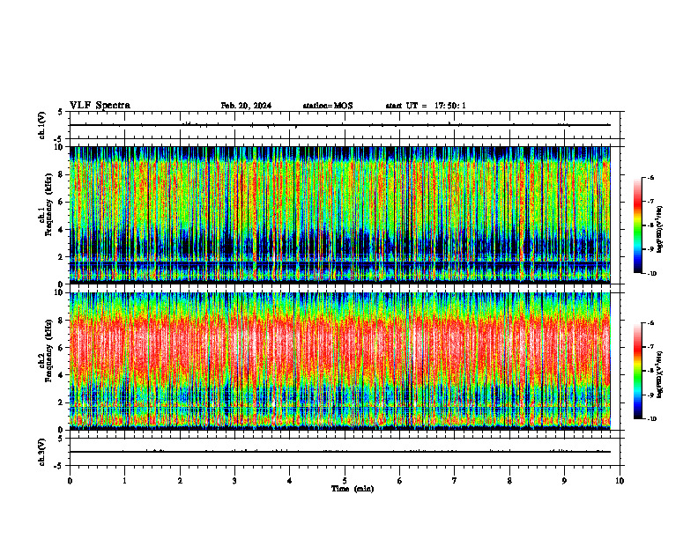This screenshot has width=698, height=539.
Task: Click time axis tick label "8"
Action: tap(509, 481)
